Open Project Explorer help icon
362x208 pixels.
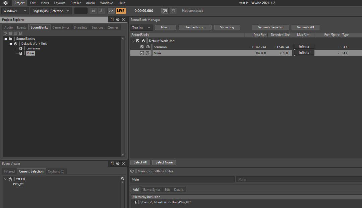pos(118,20)
